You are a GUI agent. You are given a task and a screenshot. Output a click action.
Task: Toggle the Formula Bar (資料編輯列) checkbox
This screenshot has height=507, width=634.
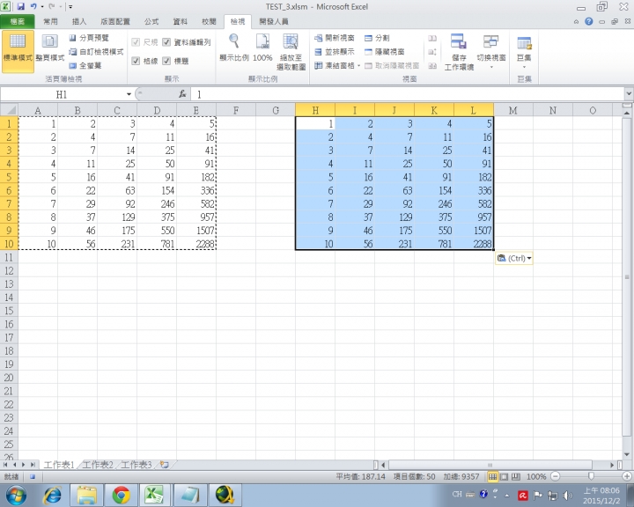(x=166, y=42)
